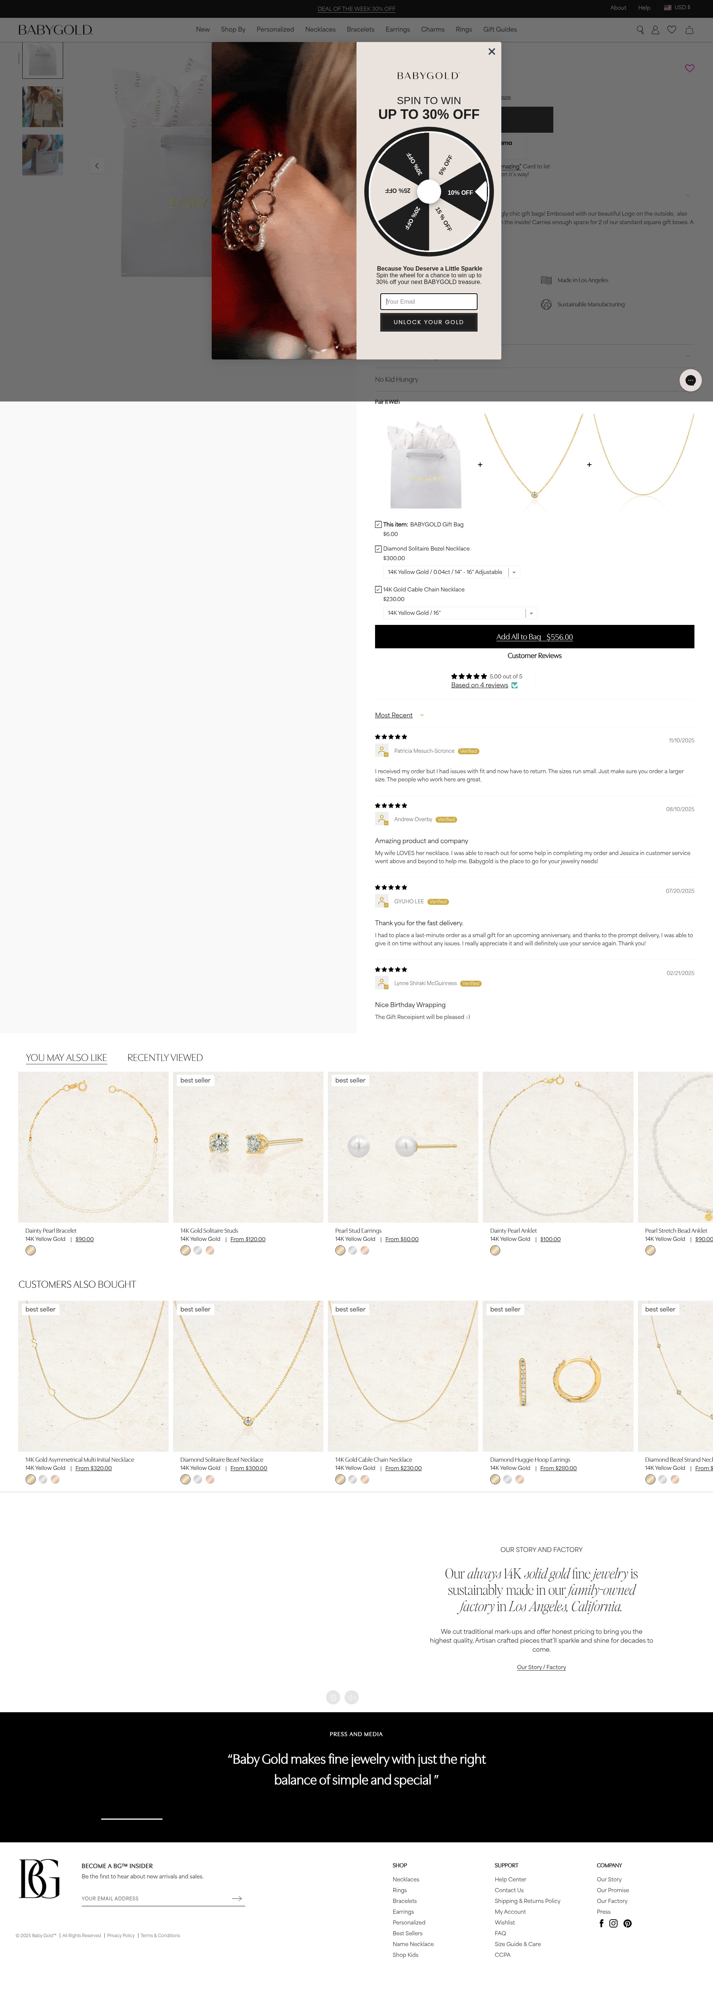Open the search icon in header
The image size is (713, 2010).
(641, 30)
